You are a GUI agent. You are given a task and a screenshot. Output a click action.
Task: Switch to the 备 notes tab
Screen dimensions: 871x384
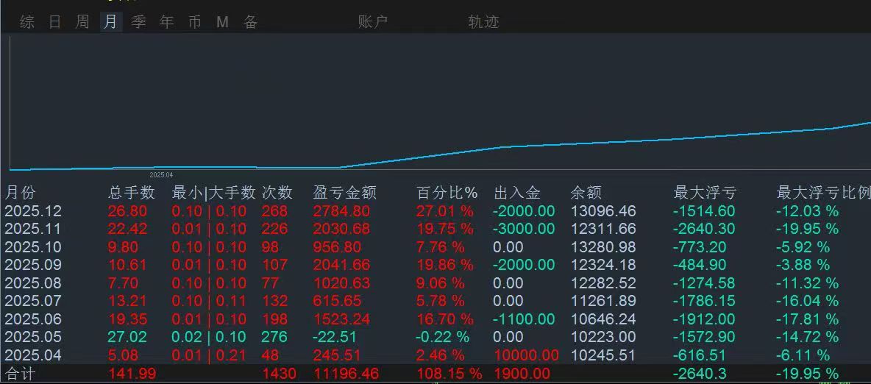point(251,22)
